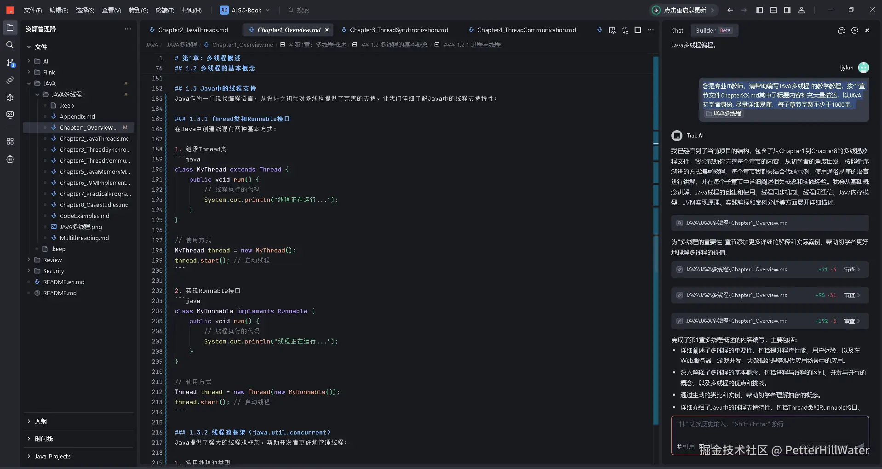This screenshot has width=882, height=469.
Task: Click the ljylun user avatar
Action: tap(864, 68)
